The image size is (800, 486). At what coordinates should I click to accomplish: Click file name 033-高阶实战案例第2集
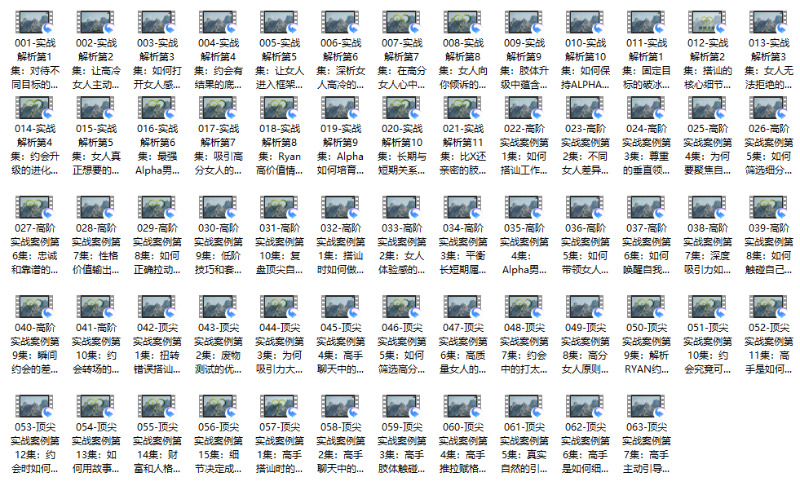pyautogui.click(x=402, y=249)
